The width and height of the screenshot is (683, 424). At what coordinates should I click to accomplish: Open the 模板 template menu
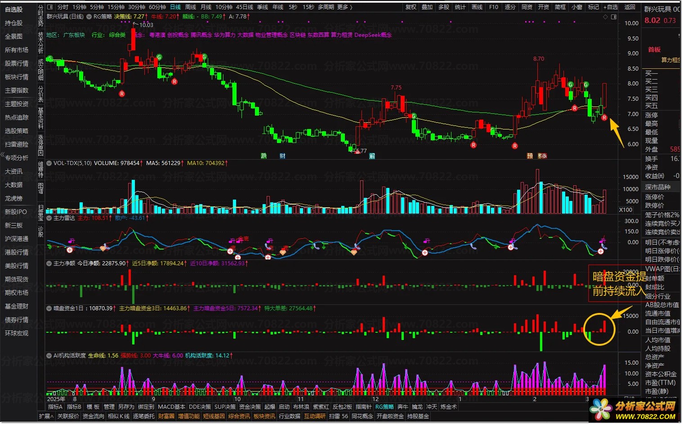tap(93, 406)
